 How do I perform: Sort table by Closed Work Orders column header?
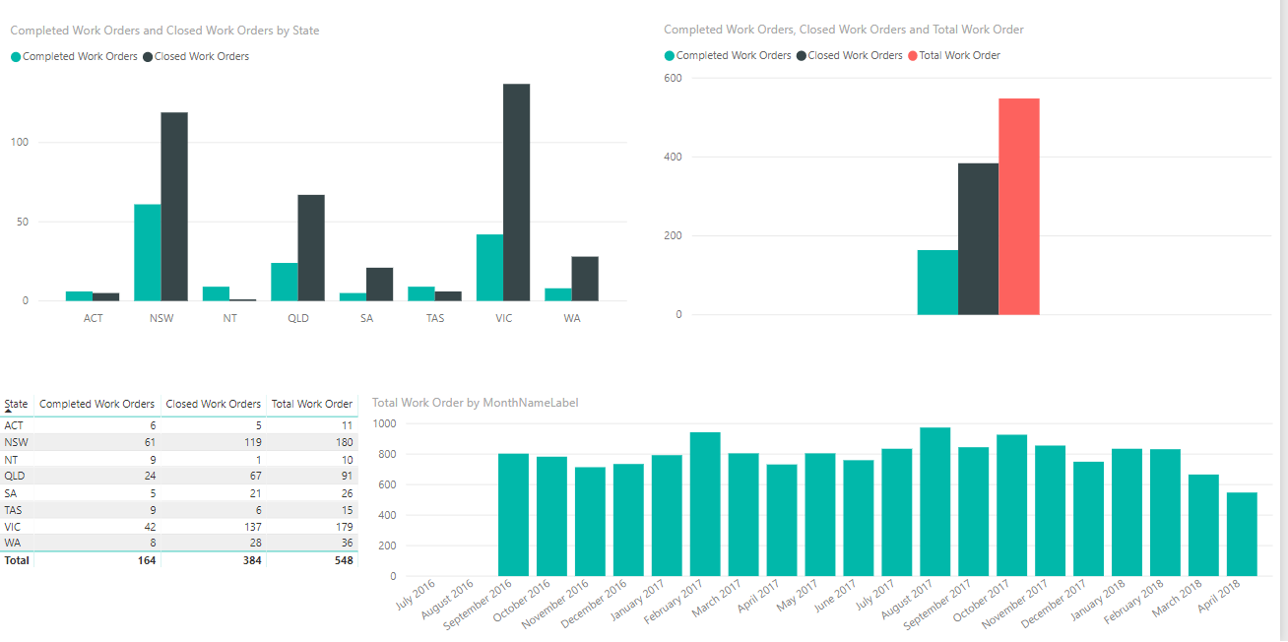(214, 404)
